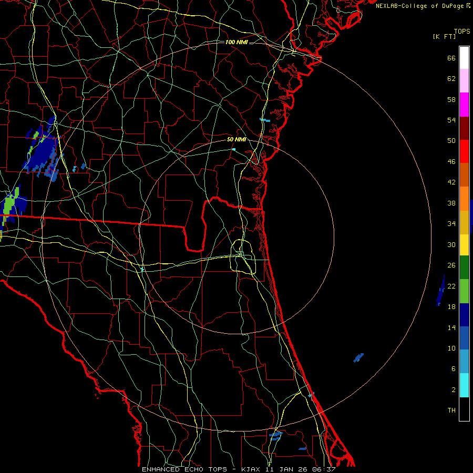The width and height of the screenshot is (473, 473).
Task: Click the legend value 38
Action: (x=451, y=203)
